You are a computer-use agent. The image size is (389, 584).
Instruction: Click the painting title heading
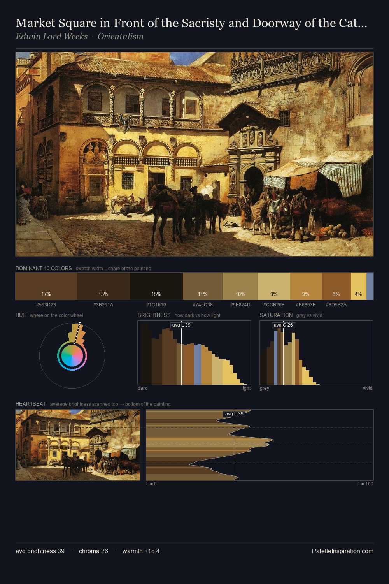click(191, 23)
